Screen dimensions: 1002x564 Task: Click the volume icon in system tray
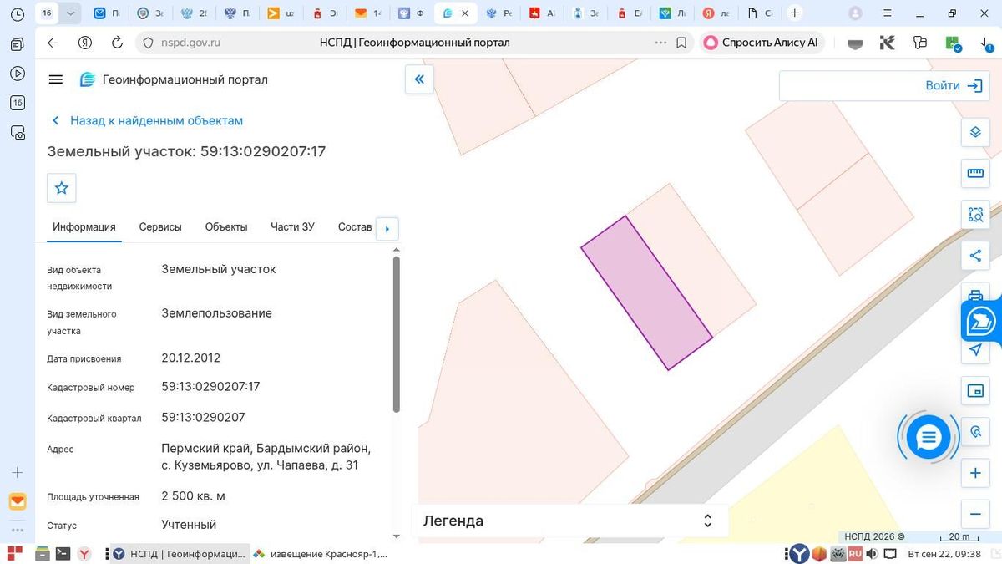pos(873,554)
